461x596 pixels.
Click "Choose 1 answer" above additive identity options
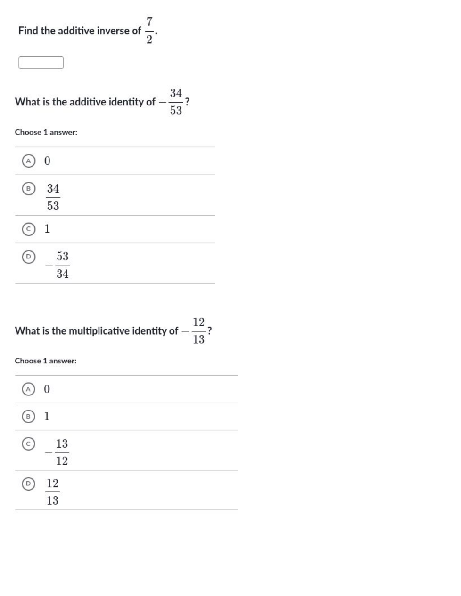(46, 132)
